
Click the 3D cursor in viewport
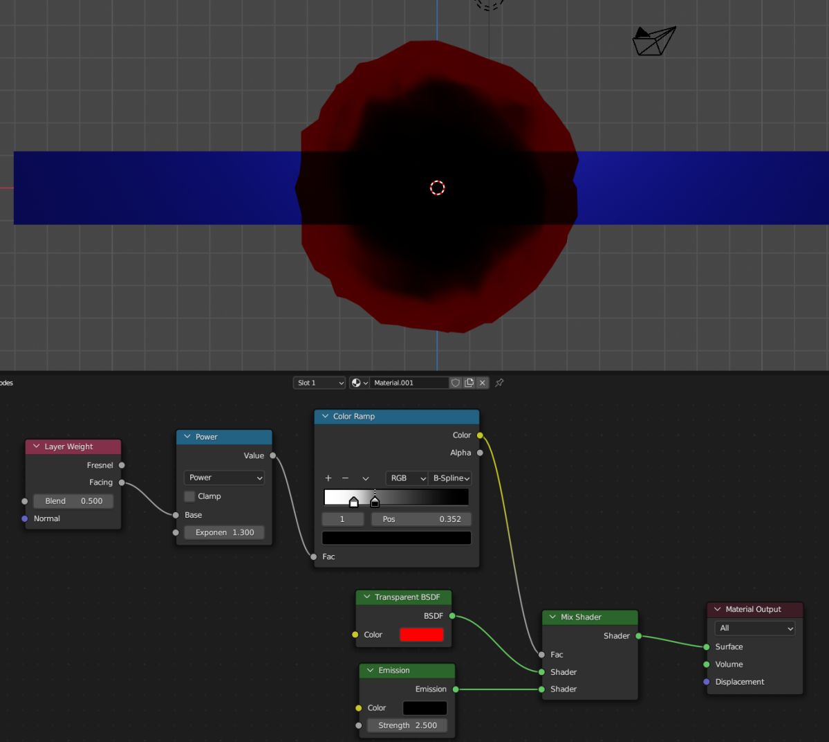pos(437,188)
